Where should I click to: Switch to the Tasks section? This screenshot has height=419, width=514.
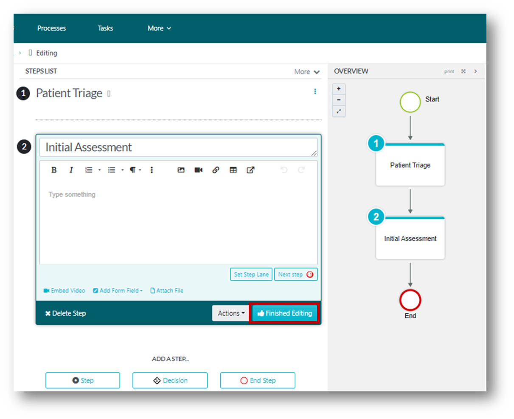coord(105,28)
